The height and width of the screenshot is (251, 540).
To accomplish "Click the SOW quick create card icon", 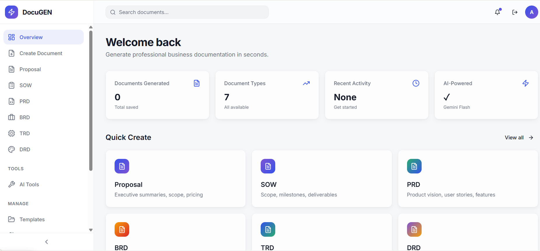I will [x=268, y=166].
